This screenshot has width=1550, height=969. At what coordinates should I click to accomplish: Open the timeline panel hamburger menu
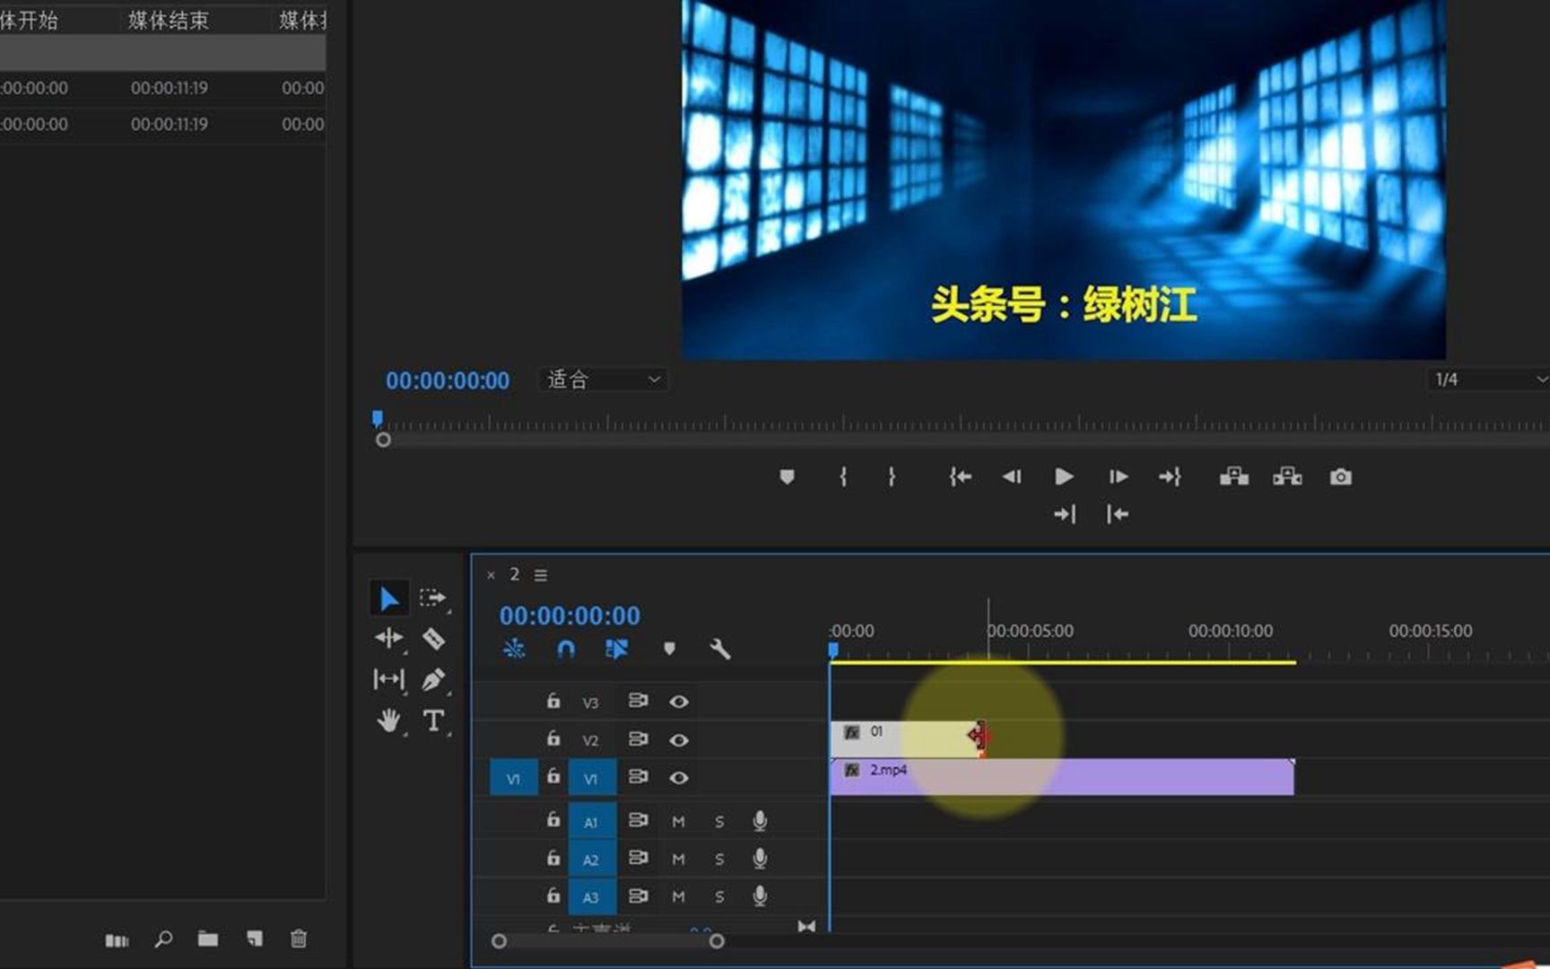(x=540, y=574)
